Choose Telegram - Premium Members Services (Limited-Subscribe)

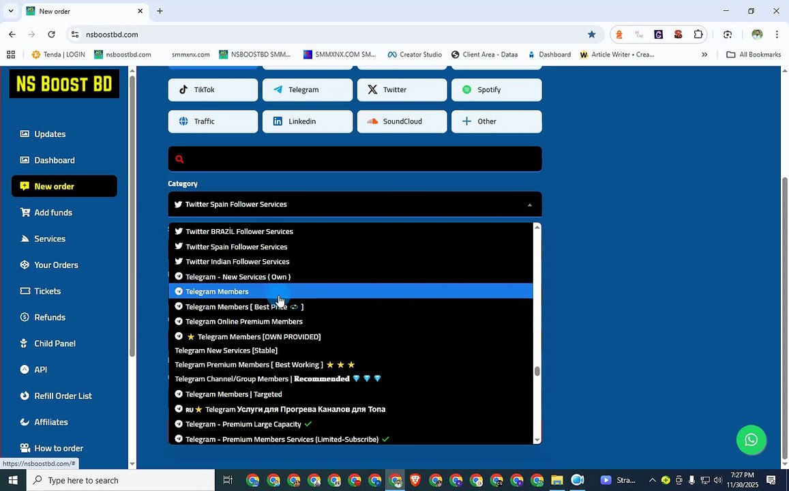pyautogui.click(x=351, y=438)
